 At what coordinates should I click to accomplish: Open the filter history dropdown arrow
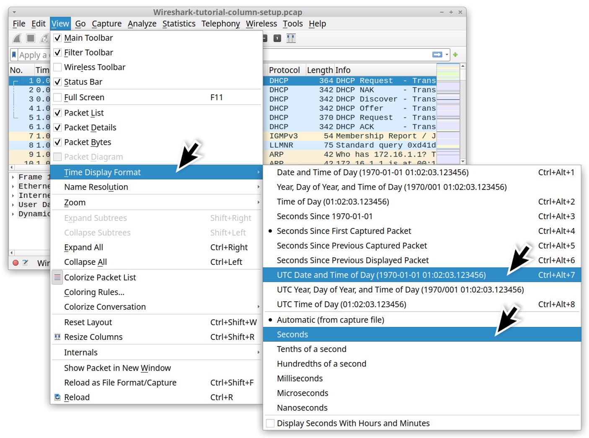[x=447, y=54]
